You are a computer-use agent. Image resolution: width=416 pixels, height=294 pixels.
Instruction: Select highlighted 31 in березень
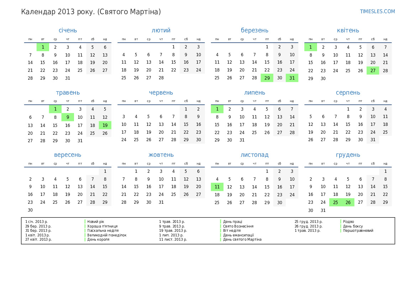coord(292,78)
